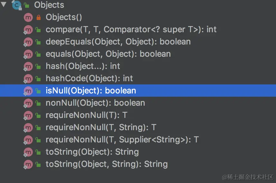Viewport: 276px width, 183px height.
Task: Click the method icon next to compare
Action: [28, 30]
